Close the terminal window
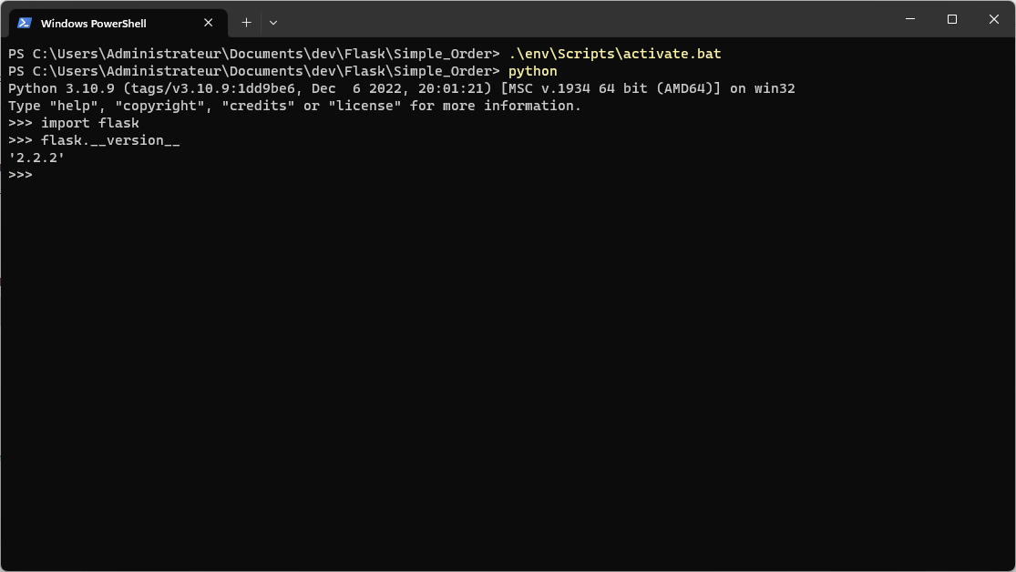Image resolution: width=1016 pixels, height=572 pixels. pyautogui.click(x=994, y=19)
